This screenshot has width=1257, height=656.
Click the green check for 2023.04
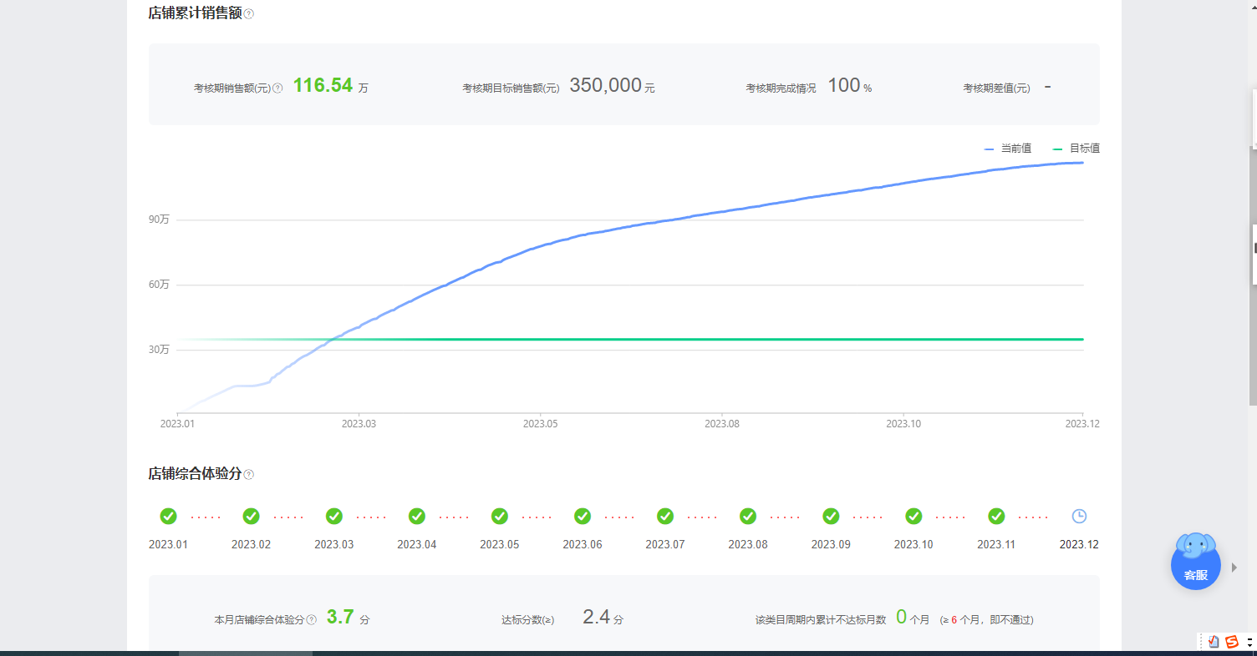pos(416,517)
